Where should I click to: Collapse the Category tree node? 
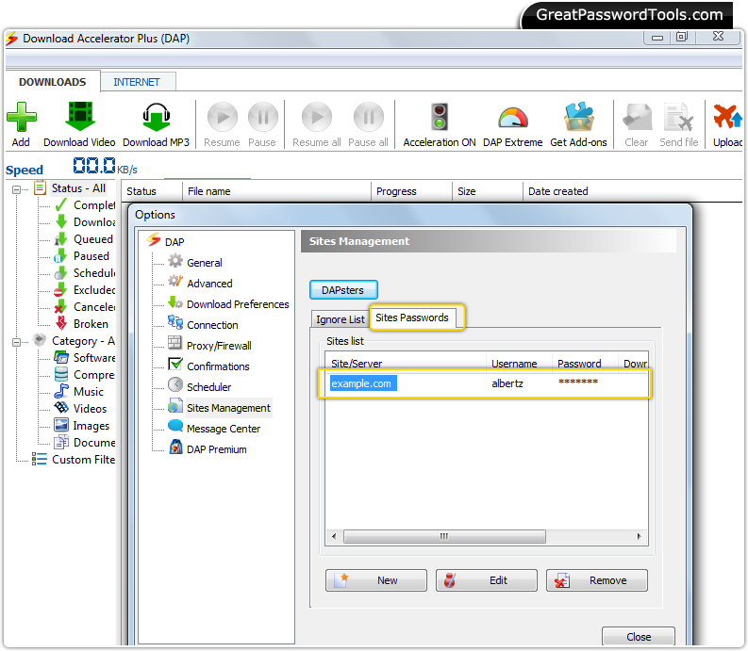pos(17,342)
